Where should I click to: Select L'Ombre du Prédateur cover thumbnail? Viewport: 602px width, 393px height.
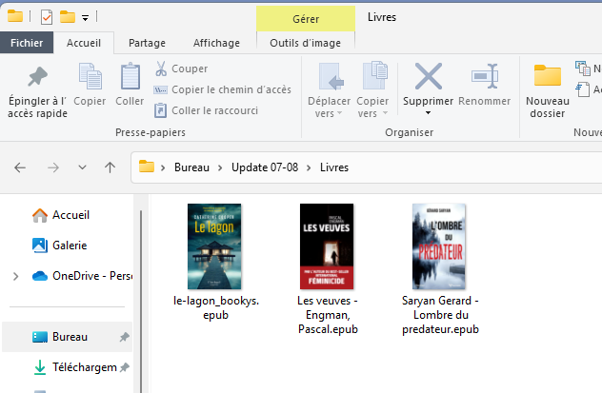[x=439, y=246]
